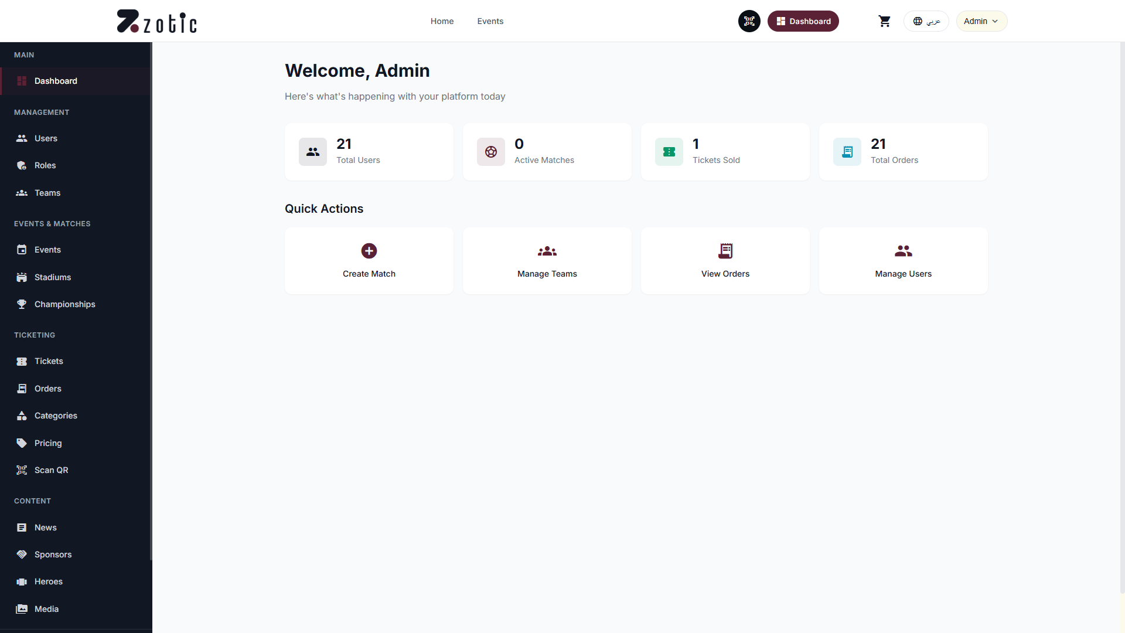Image resolution: width=1125 pixels, height=633 pixels.
Task: Select the Pricing tag icon
Action: (22, 443)
